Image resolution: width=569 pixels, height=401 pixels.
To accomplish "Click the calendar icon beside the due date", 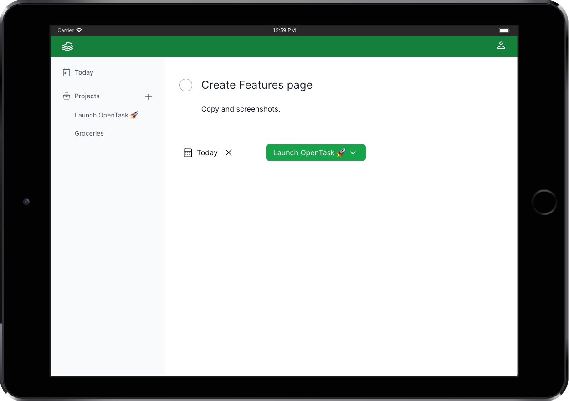I will (188, 152).
